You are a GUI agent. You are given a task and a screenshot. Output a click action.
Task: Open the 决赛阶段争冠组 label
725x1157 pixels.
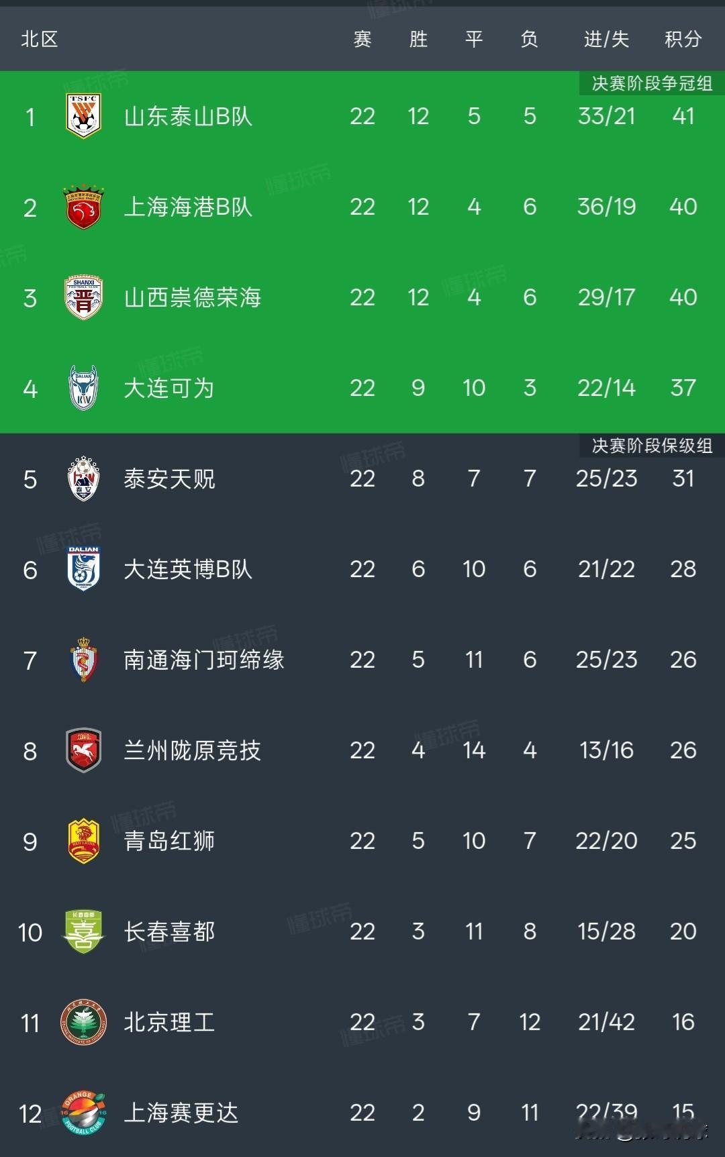tap(652, 83)
